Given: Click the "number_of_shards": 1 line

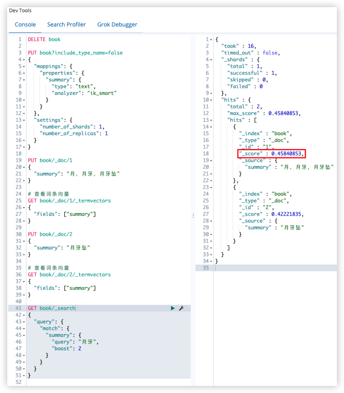Looking at the screenshot, I should pos(72,127).
